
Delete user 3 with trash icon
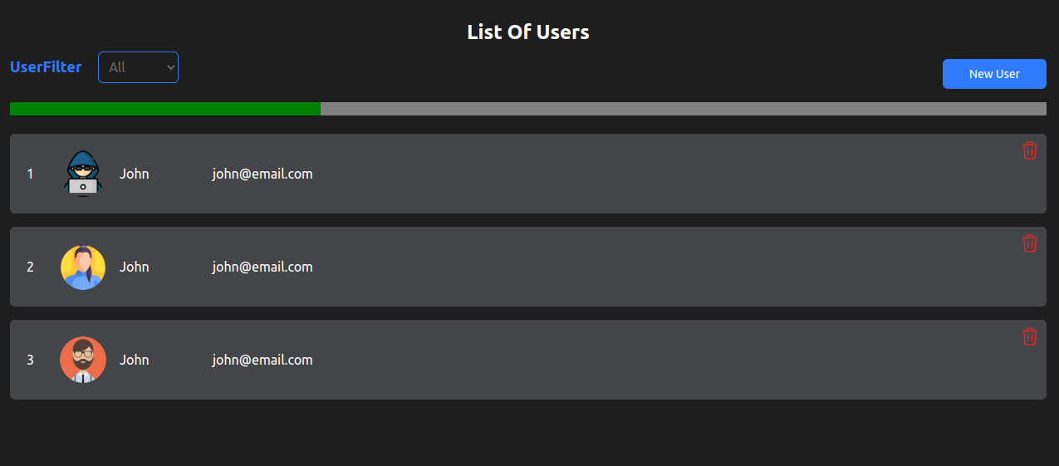(1029, 336)
